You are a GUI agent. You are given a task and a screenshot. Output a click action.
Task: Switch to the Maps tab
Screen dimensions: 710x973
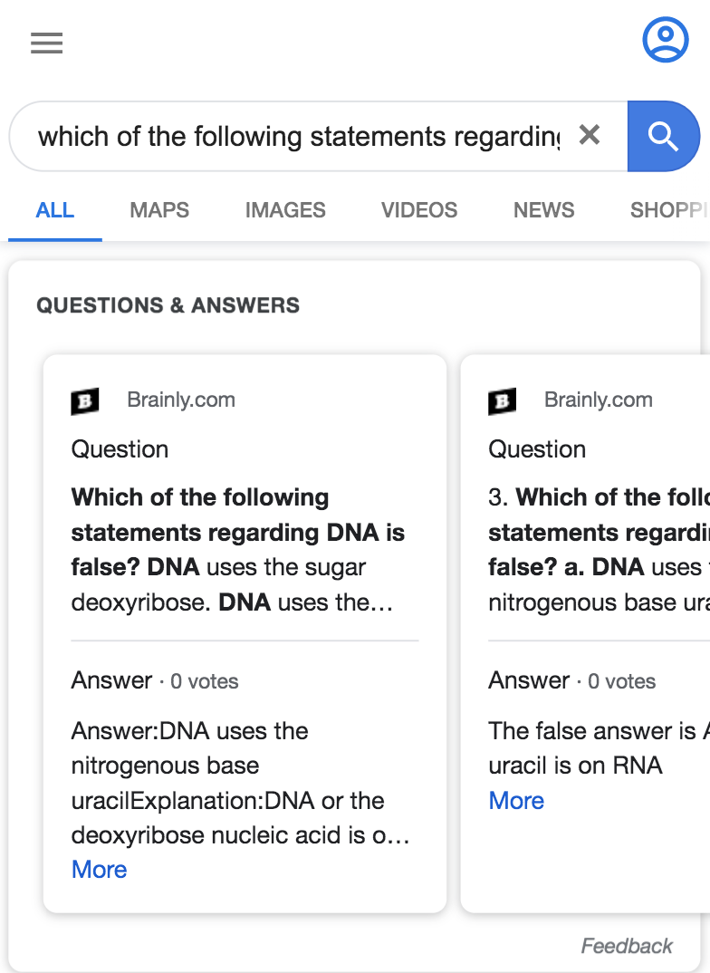click(159, 210)
